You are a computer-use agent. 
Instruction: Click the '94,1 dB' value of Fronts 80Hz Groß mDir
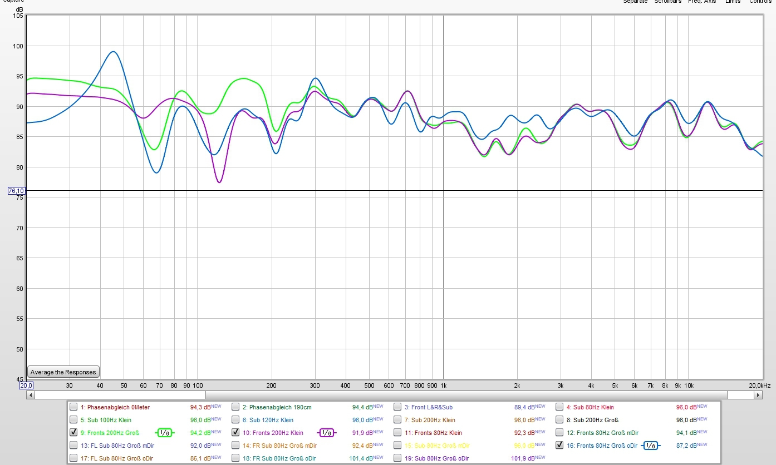(686, 433)
